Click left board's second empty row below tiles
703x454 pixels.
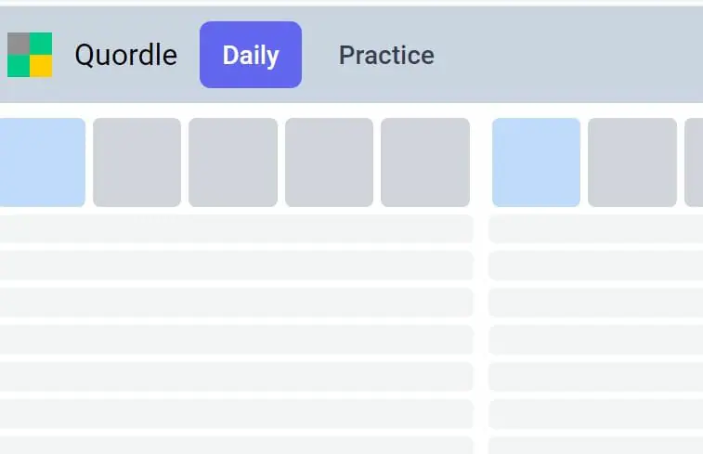[236, 266]
